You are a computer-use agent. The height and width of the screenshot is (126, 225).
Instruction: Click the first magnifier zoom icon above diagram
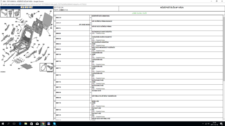[22, 7]
